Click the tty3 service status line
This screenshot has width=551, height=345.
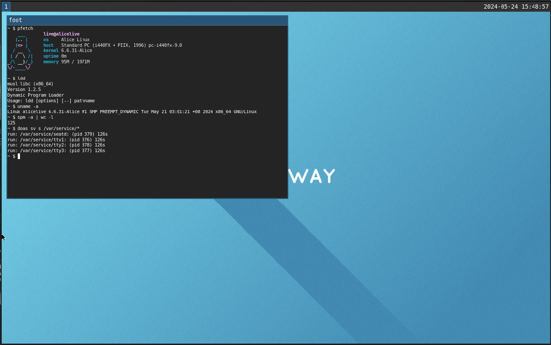56,151
